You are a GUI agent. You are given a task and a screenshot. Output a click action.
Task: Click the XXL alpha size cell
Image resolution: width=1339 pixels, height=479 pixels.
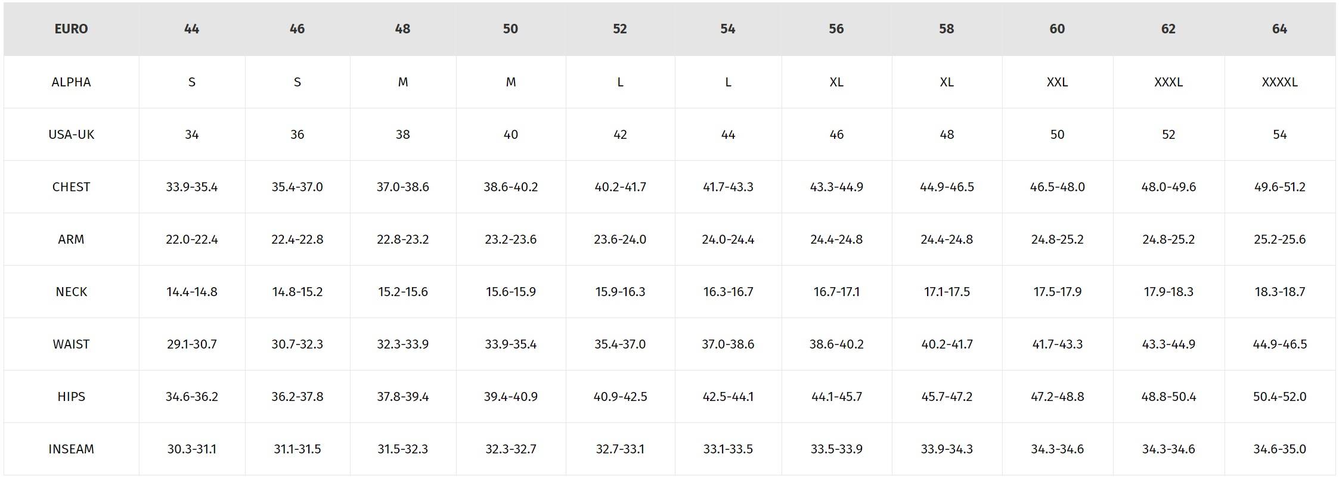coord(1058,82)
